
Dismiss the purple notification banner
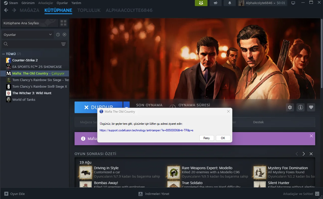[311, 136]
